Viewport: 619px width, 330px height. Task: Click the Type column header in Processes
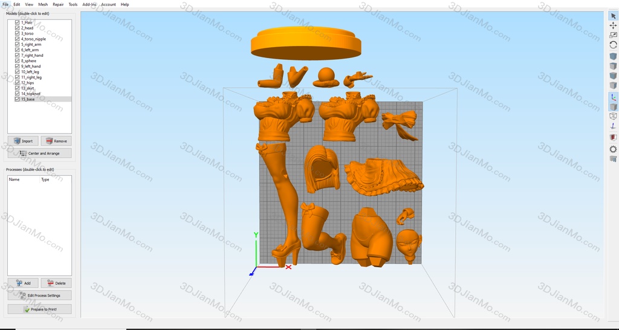click(x=45, y=180)
